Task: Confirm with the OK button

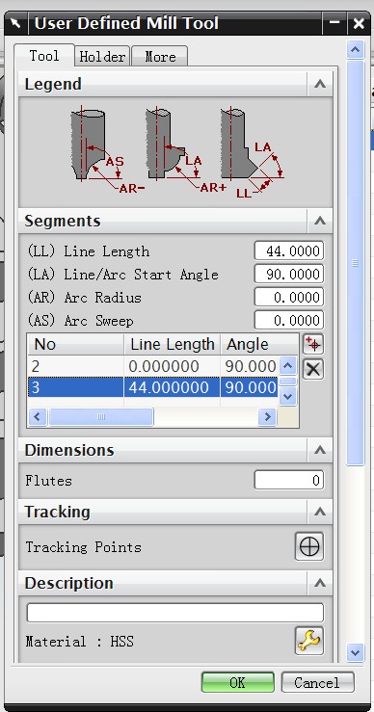Action: [x=238, y=682]
